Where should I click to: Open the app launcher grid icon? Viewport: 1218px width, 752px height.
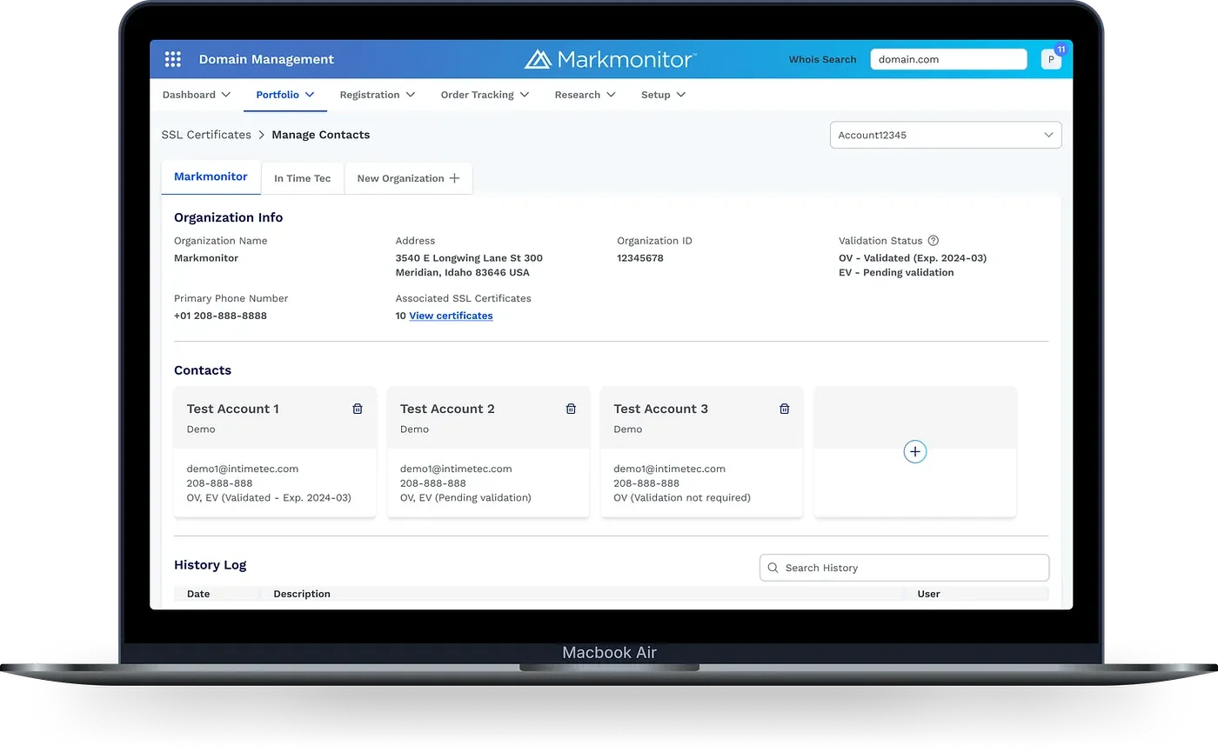point(172,59)
